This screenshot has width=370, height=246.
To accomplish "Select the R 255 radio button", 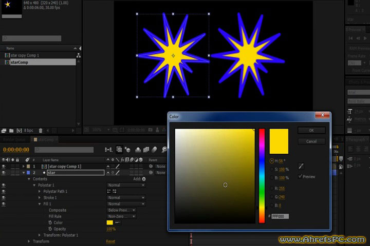I will (272, 188).
